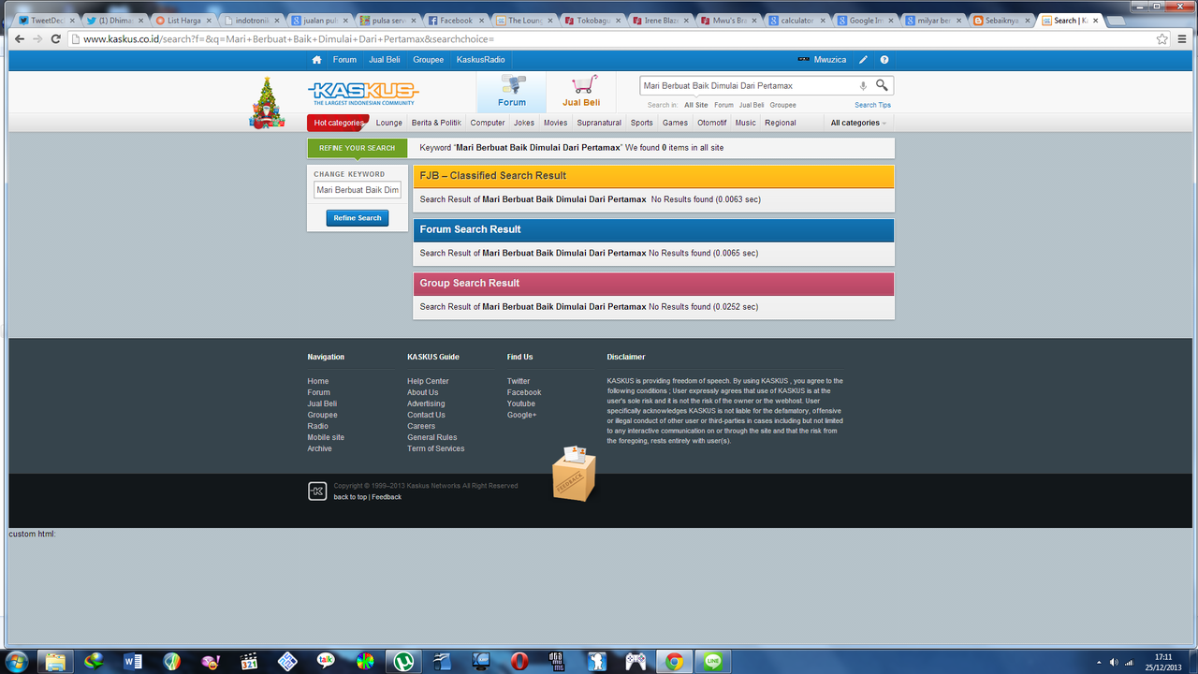Open uTorrent from the taskbar
This screenshot has height=674, width=1198.
[x=403, y=661]
